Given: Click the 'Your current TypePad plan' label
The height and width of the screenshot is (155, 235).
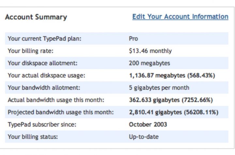Looking at the screenshot, I should point(44,39).
